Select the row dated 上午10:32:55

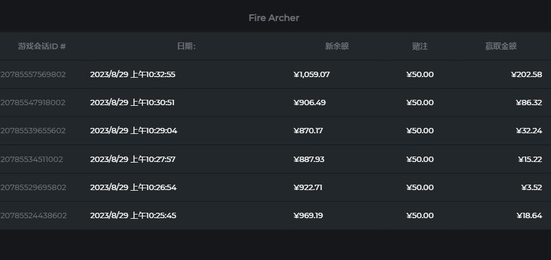coord(133,75)
